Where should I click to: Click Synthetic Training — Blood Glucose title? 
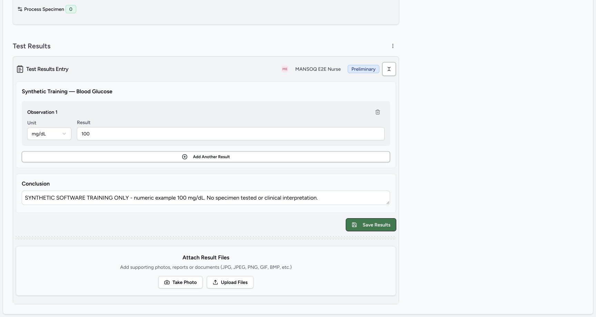(x=67, y=92)
